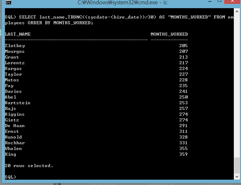Image resolution: width=241 pixels, height=185 pixels.
Task: Click the value 359 for King
Action: [183, 154]
